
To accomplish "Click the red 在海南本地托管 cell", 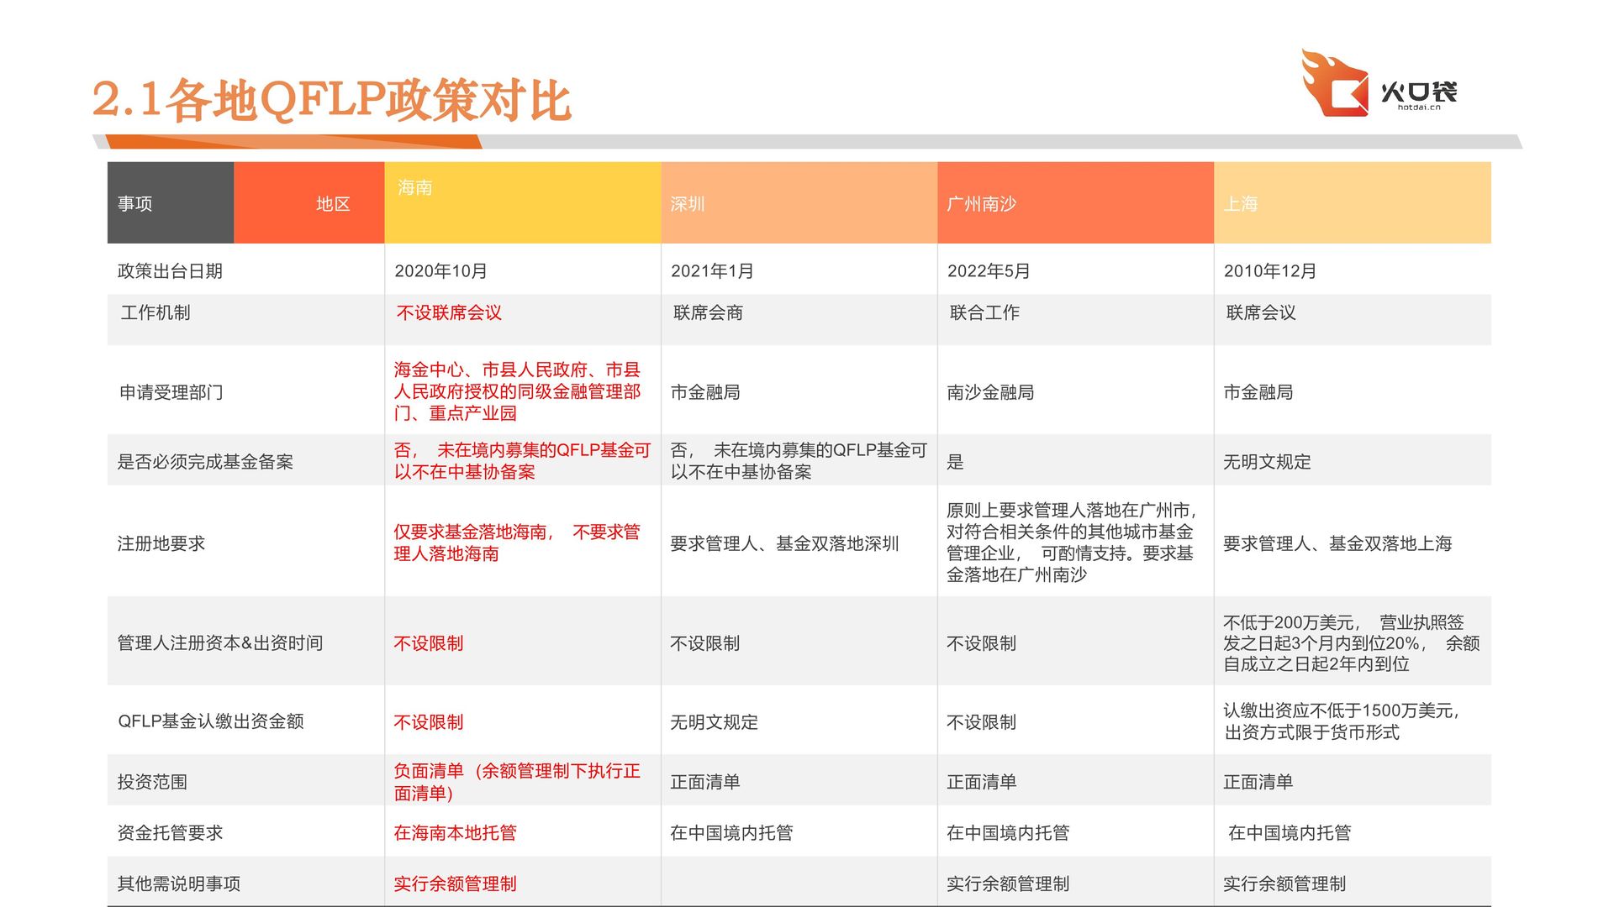I will 455,833.
